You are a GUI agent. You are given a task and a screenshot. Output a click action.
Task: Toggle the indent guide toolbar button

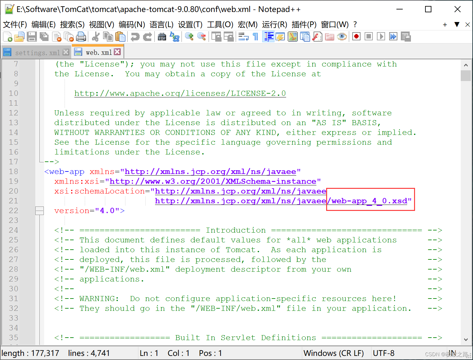tap(268, 37)
